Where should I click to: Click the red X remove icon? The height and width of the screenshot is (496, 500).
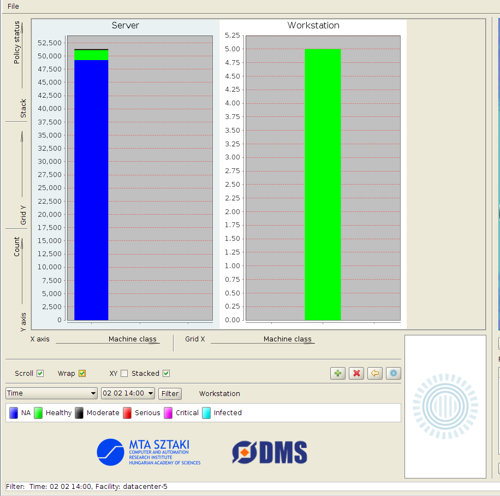click(356, 373)
